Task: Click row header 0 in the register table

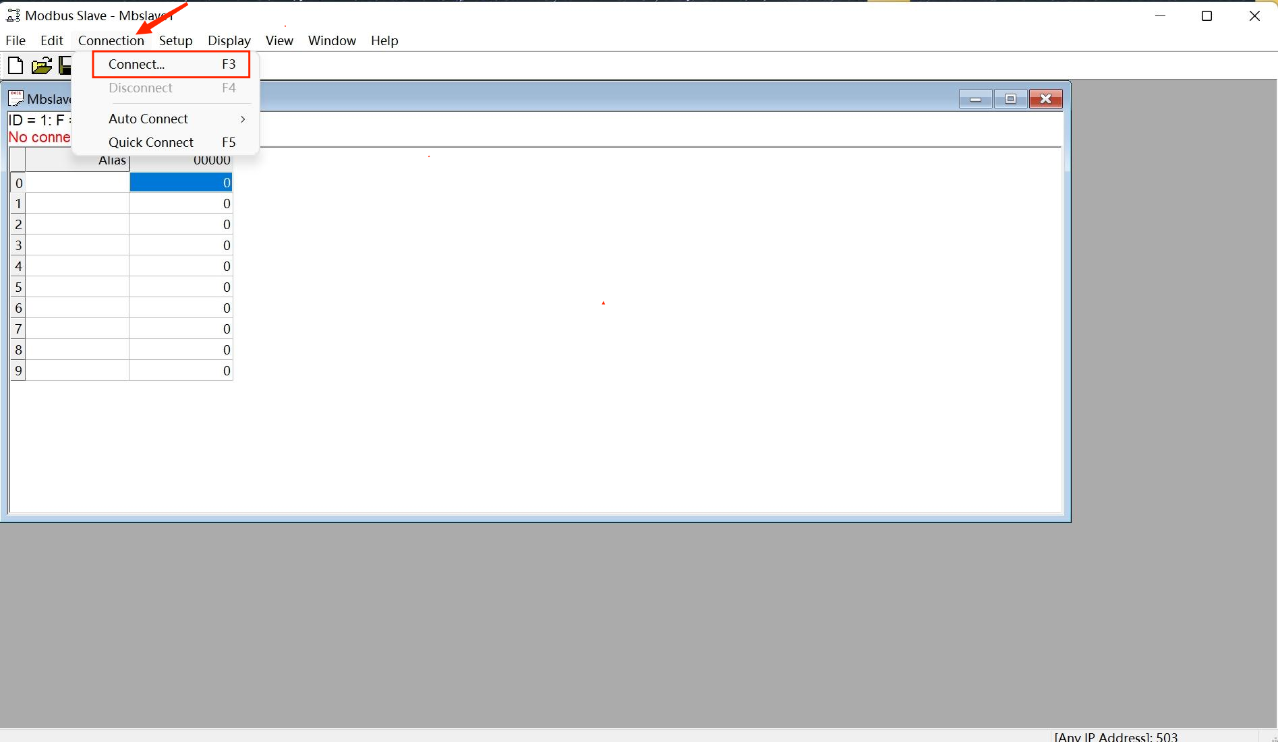Action: 18,183
